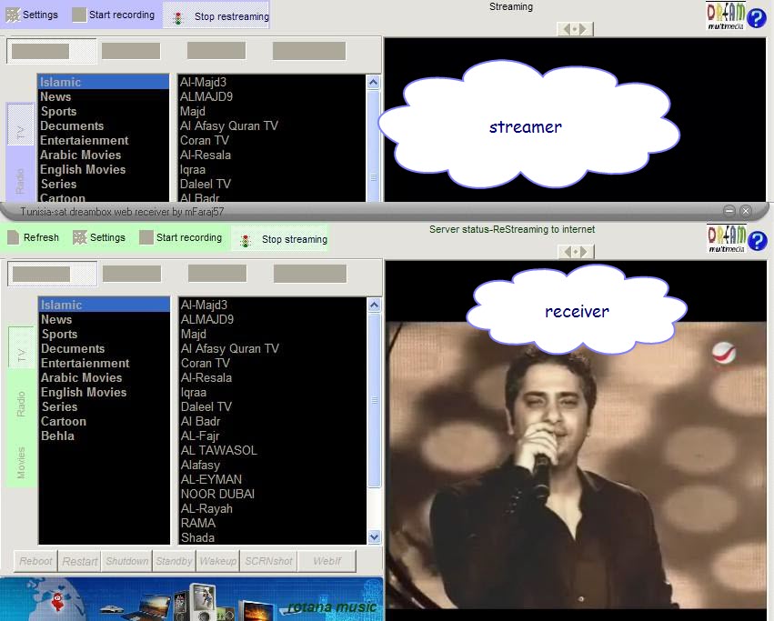Select Arabic Movies category in receiver list
774x621 pixels.
point(105,377)
